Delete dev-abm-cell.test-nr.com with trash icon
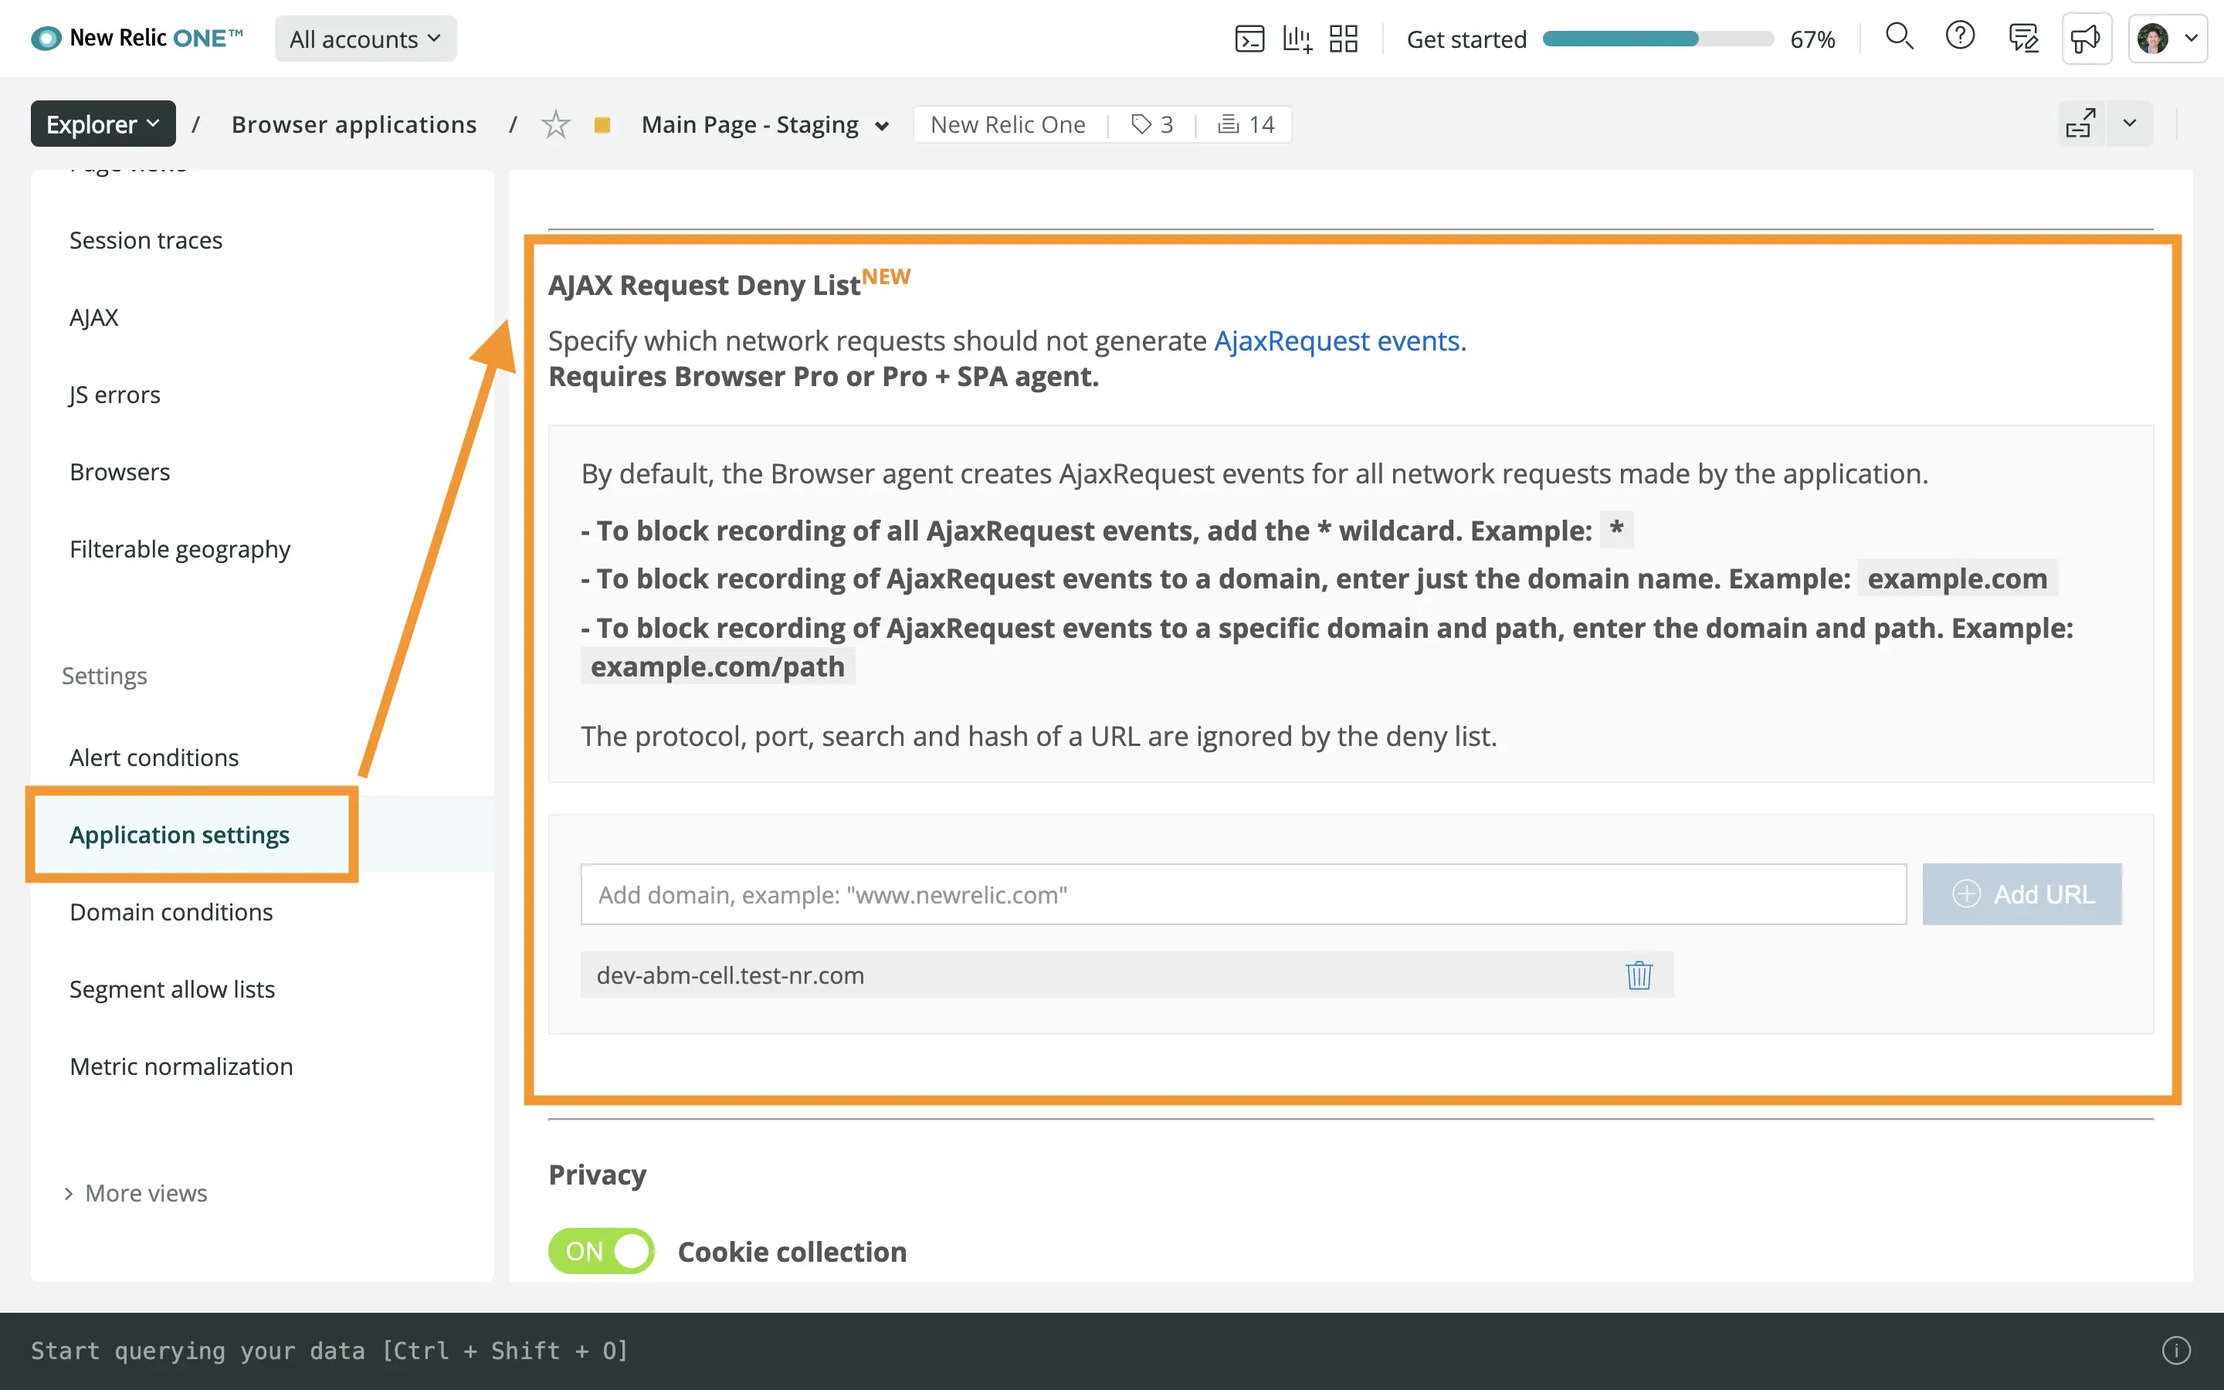This screenshot has width=2224, height=1390. click(x=1639, y=975)
